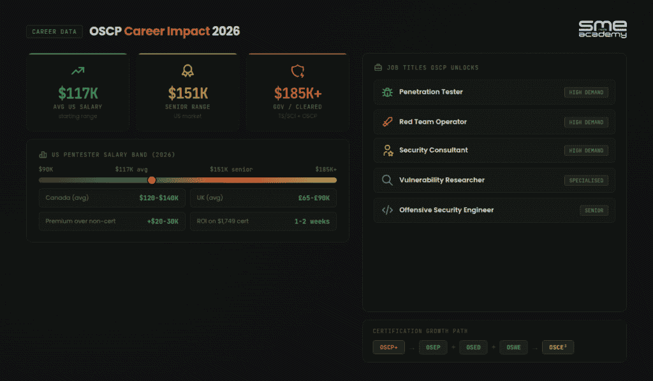Click the $185K+ gov cleared figure
Screen dimensions: 653x381
tap(298, 93)
